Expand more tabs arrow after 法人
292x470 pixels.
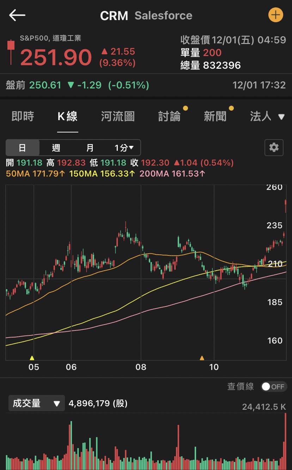[281, 117]
